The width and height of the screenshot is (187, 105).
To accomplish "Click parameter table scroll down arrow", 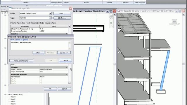I will click(x=69, y=83).
